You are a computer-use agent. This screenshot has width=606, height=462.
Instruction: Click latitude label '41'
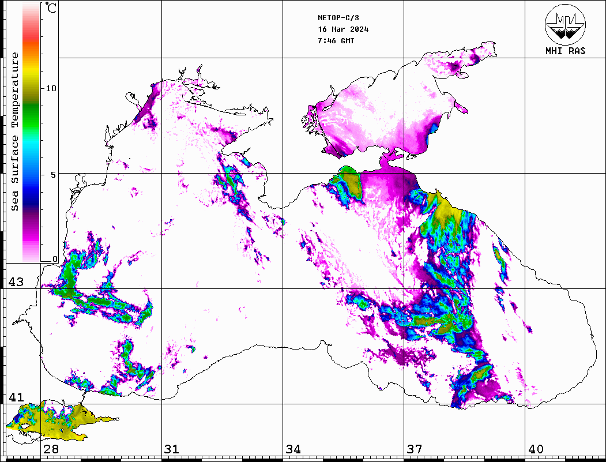click(x=16, y=397)
